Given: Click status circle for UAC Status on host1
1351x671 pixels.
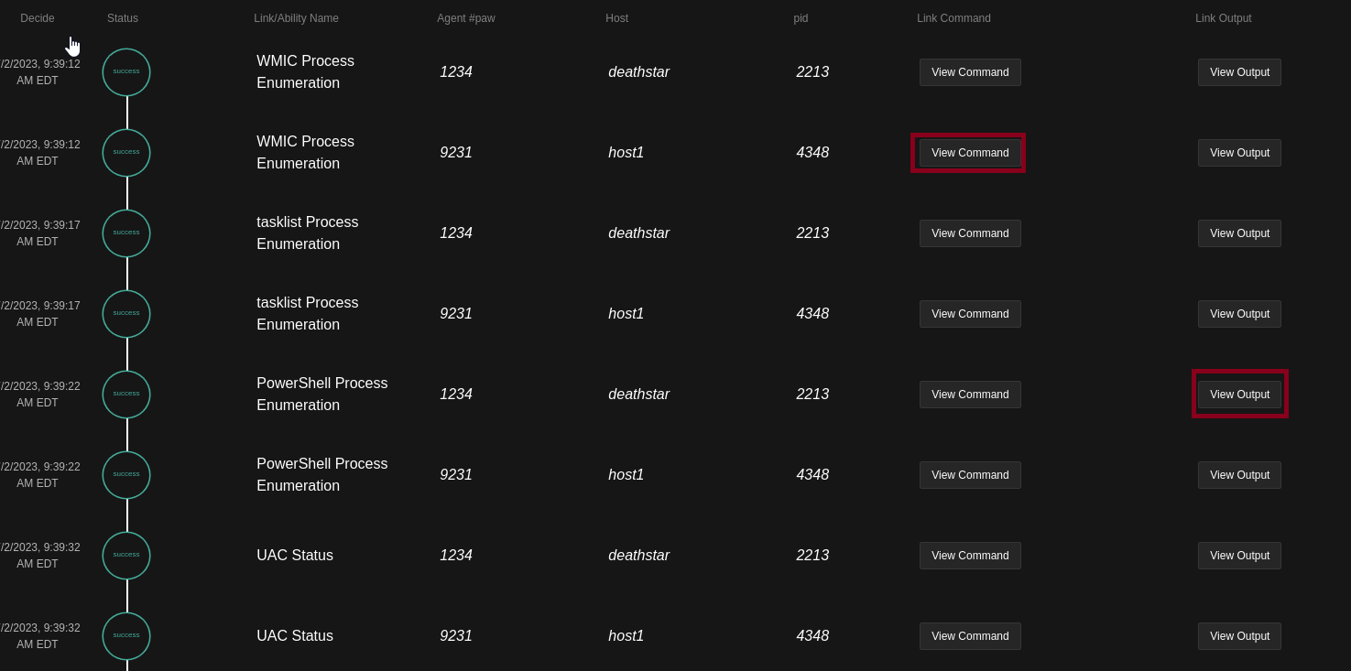Looking at the screenshot, I should coord(126,636).
